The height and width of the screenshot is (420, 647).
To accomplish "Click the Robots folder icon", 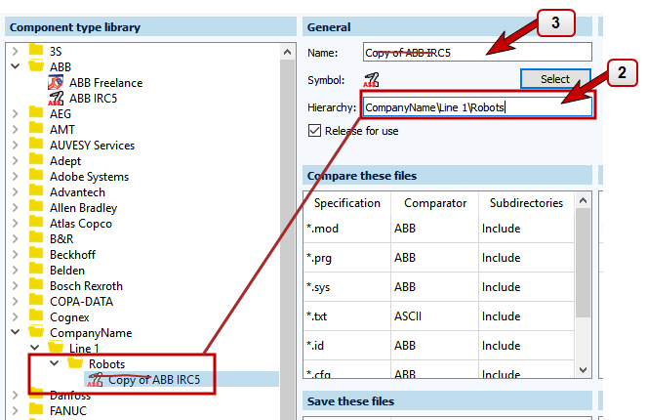I will 75,363.
